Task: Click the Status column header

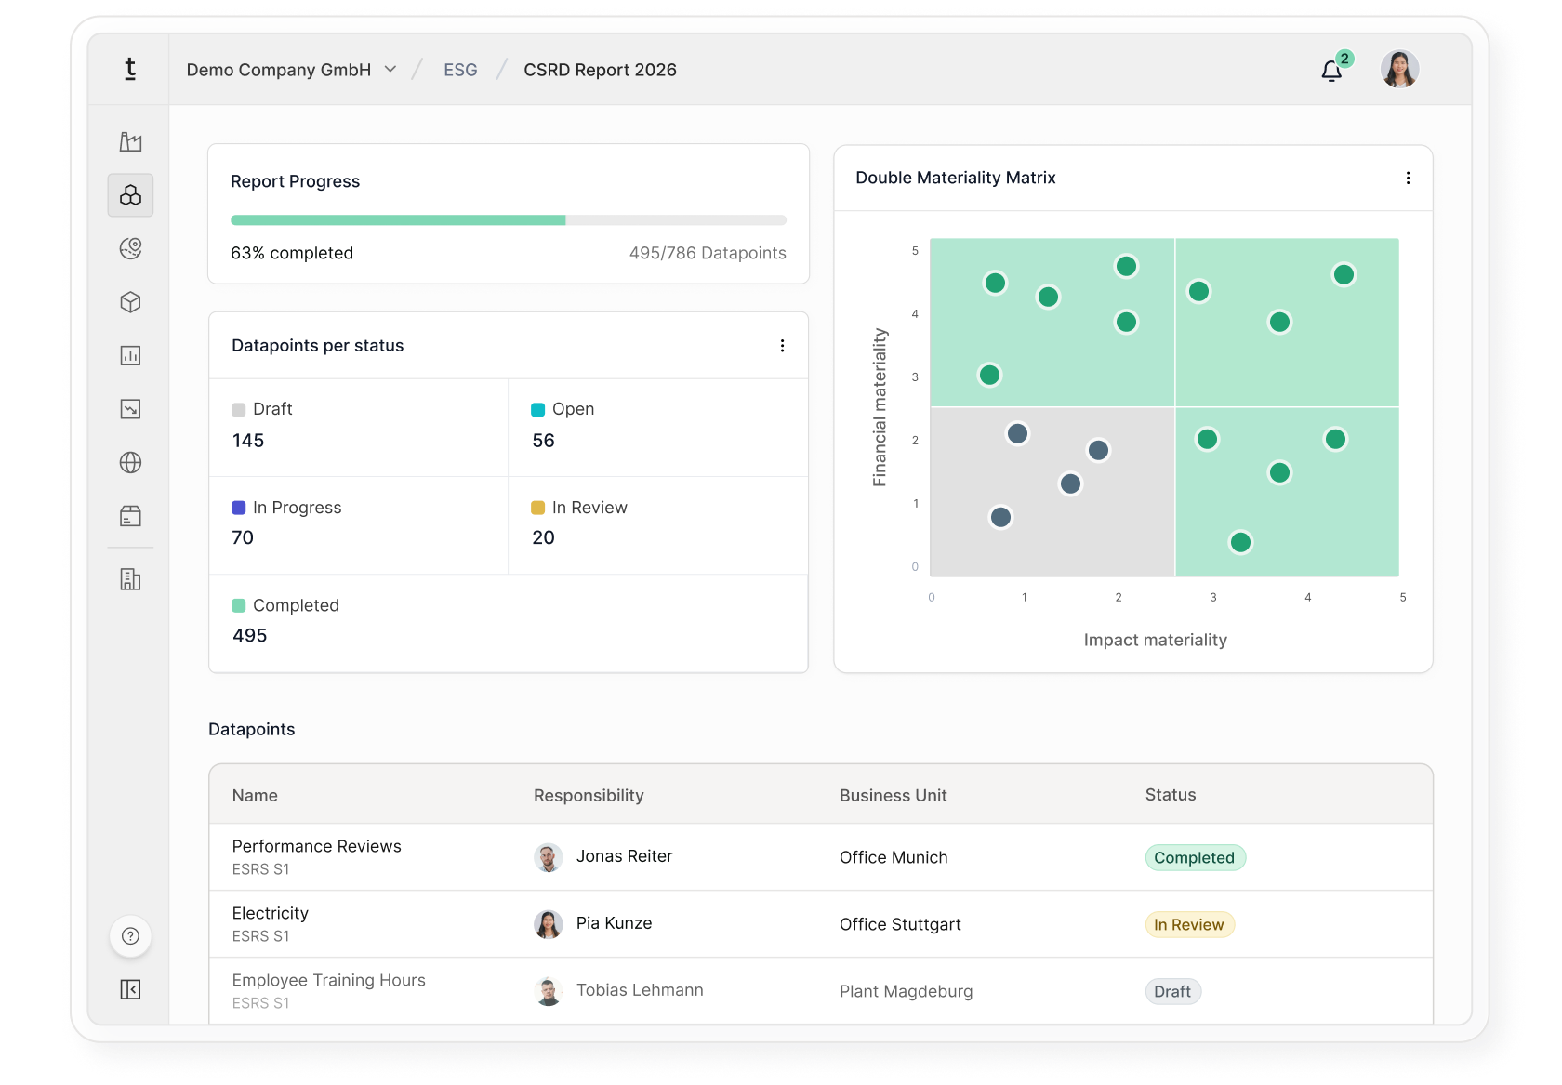Action: 1171,795
